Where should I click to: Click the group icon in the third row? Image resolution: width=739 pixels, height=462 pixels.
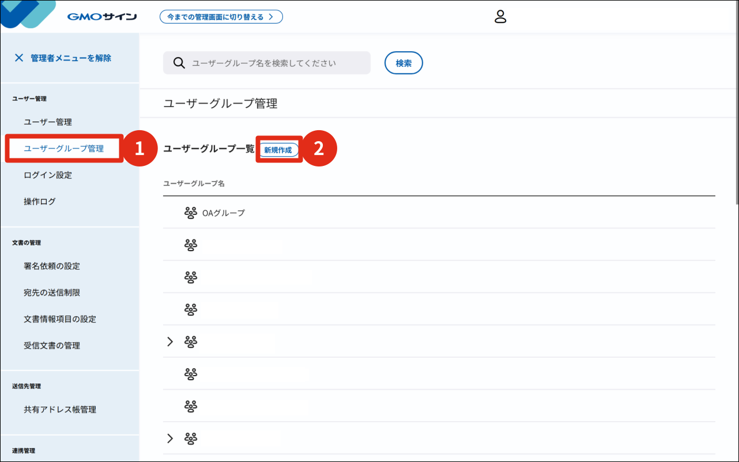(191, 277)
